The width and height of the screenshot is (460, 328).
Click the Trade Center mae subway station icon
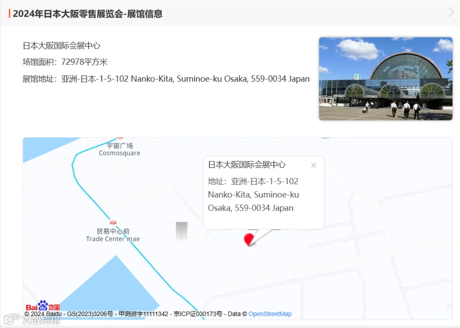[113, 222]
